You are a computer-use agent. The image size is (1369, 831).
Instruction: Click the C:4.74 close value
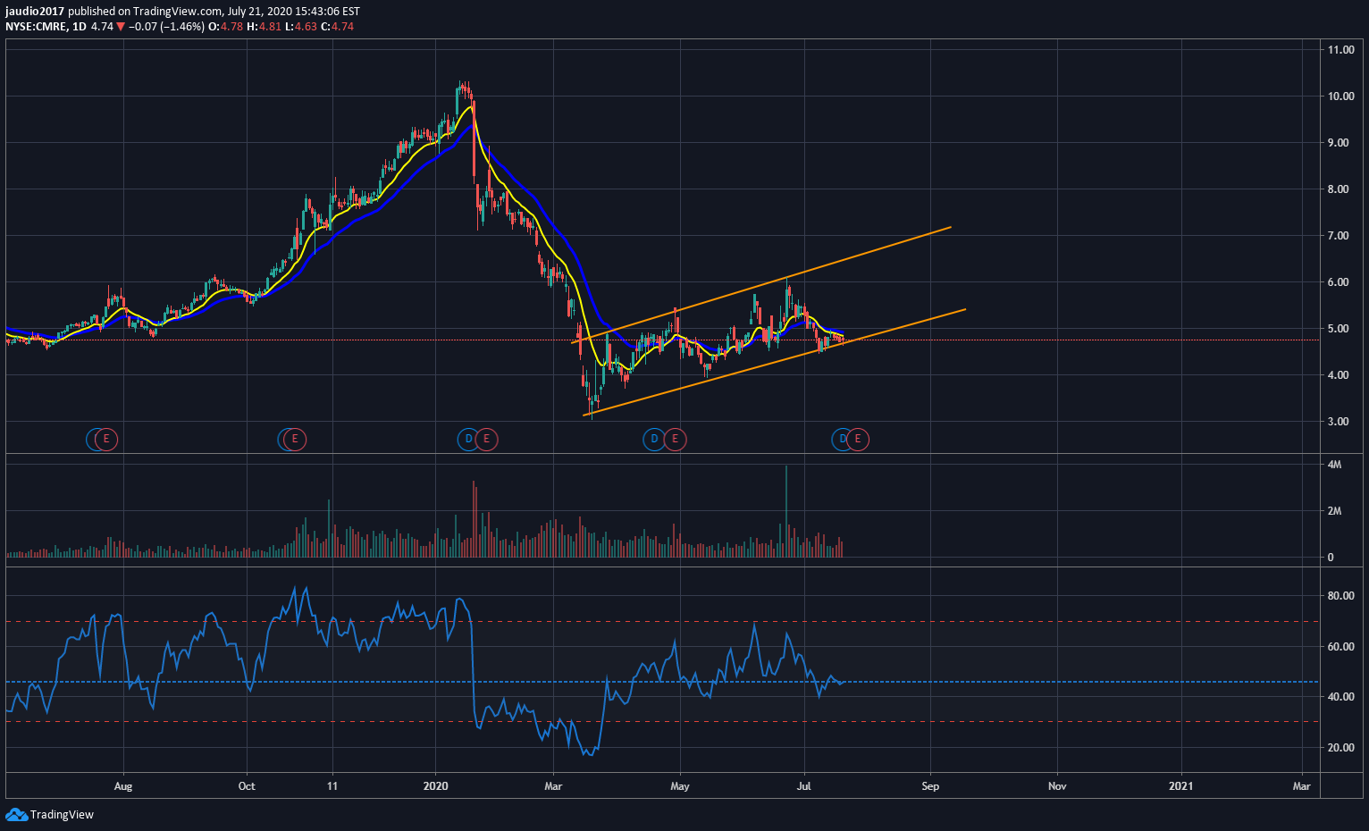click(x=338, y=27)
